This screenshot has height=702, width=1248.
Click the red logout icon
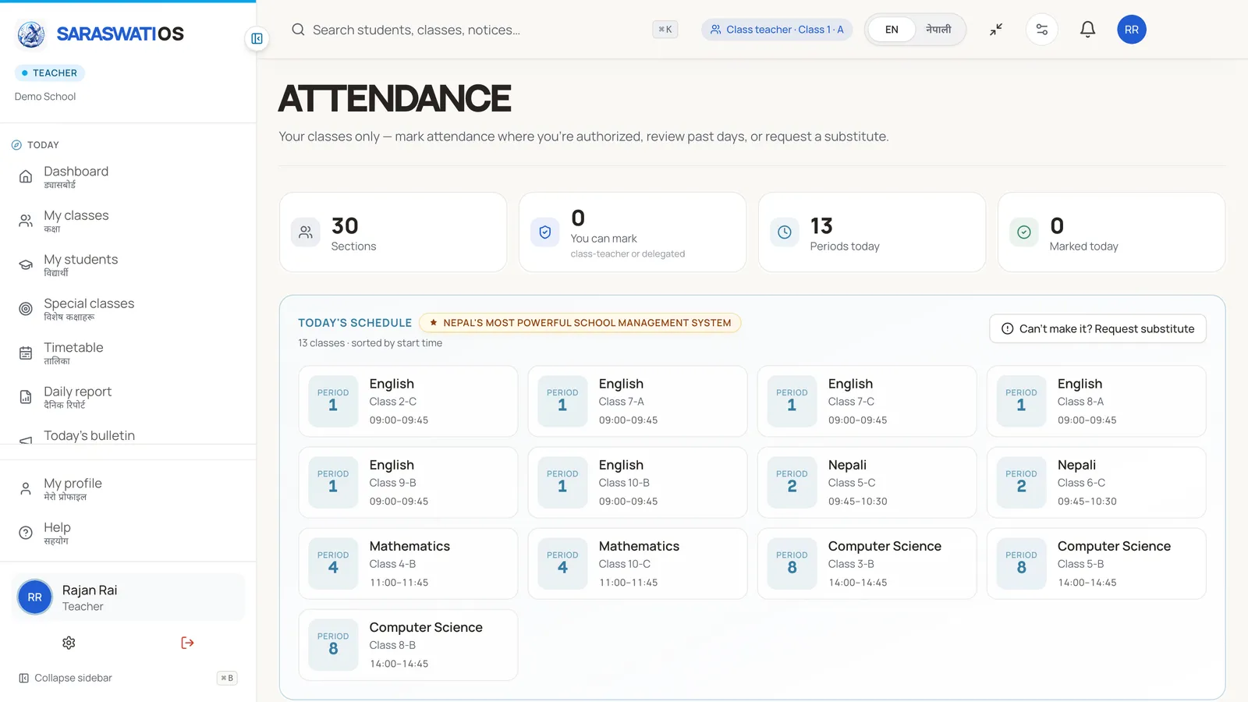pyautogui.click(x=187, y=643)
